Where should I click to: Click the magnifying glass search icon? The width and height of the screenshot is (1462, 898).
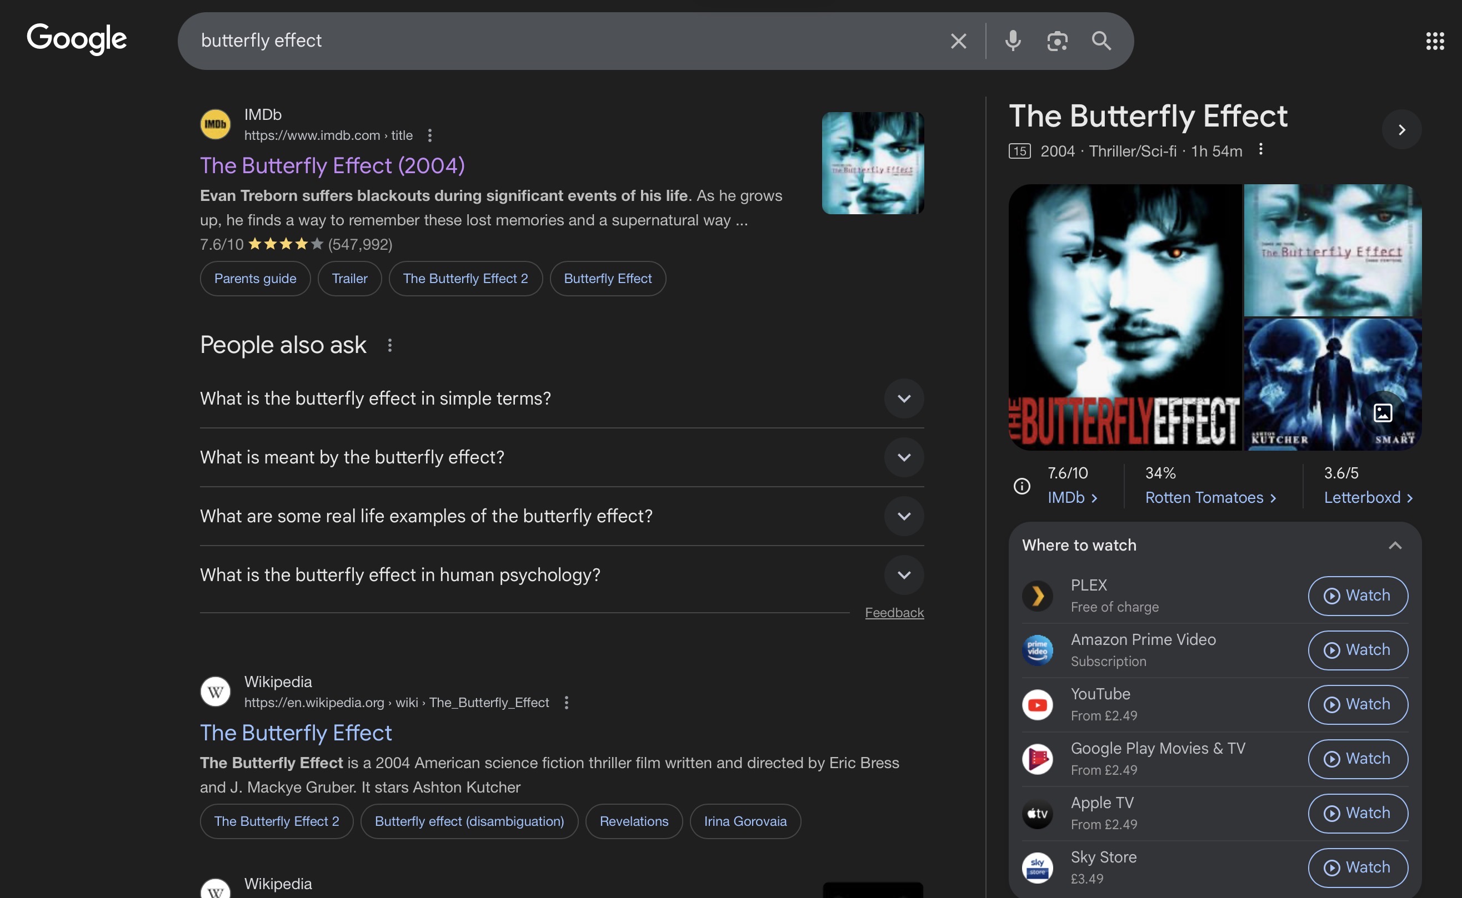(x=1101, y=41)
